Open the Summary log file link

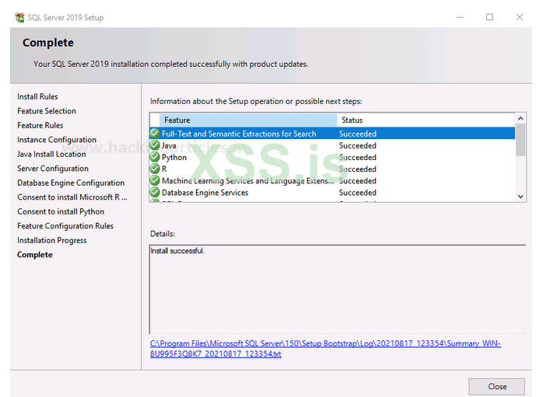tap(325, 348)
